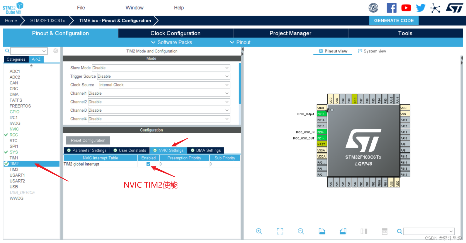This screenshot has height=243, width=466.
Task: Open the User Constants tab
Action: (x=130, y=150)
